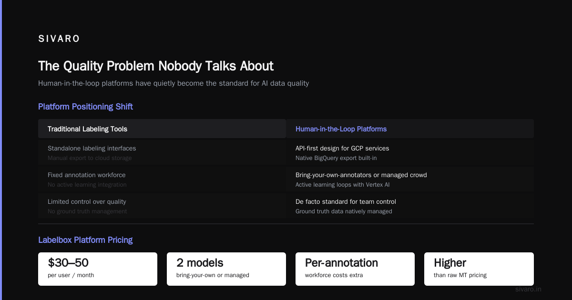Click 'Manual export to cloud storage' text
This screenshot has width=572, height=300.
(90, 158)
